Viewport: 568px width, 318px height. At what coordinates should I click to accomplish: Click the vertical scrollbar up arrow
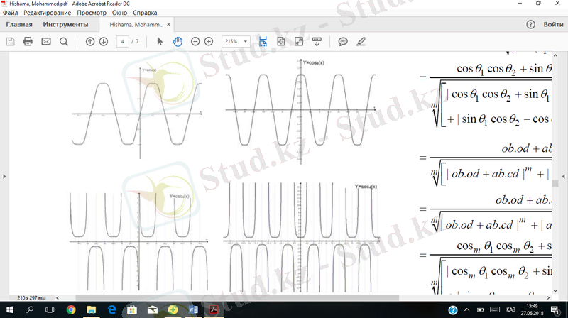(x=555, y=55)
